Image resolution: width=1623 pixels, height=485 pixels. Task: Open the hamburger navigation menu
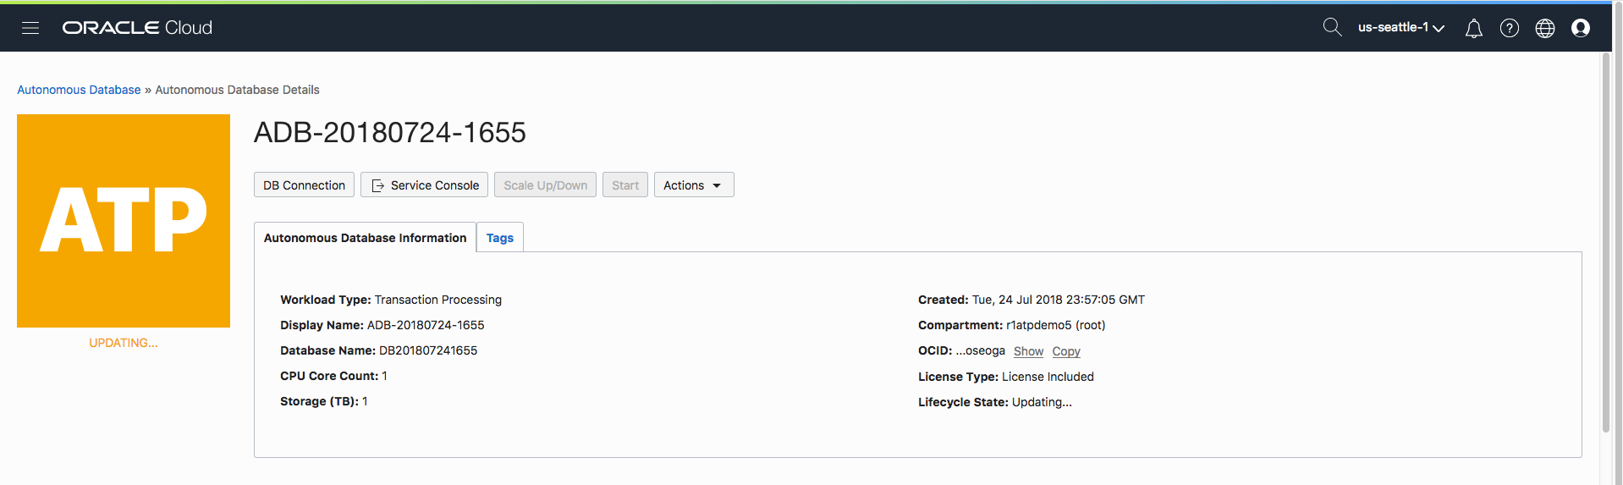(30, 28)
